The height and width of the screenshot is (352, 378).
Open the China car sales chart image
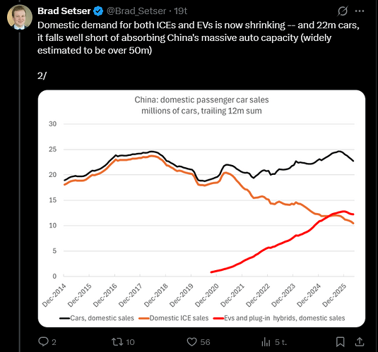point(201,209)
